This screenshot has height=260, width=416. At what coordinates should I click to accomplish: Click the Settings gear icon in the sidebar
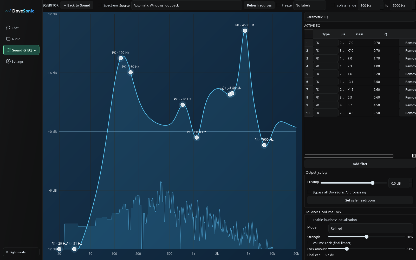pyautogui.click(x=8, y=61)
